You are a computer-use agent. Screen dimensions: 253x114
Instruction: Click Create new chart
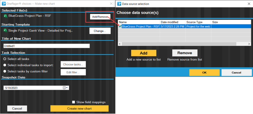(x=79, y=109)
